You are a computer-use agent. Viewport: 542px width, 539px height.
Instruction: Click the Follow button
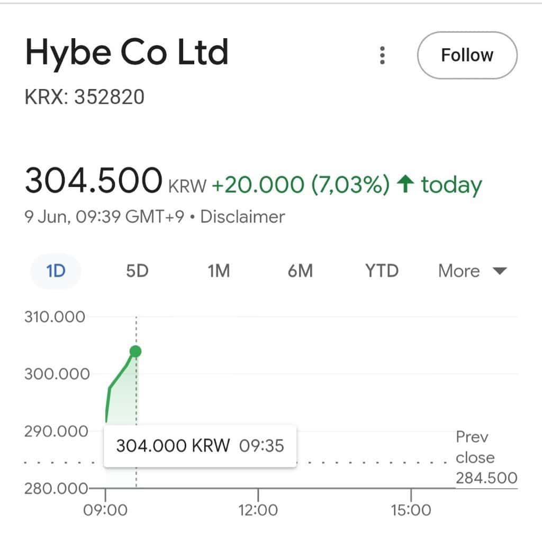click(467, 55)
